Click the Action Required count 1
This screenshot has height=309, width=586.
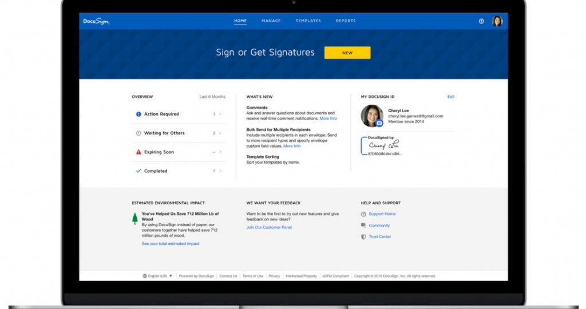pos(214,114)
